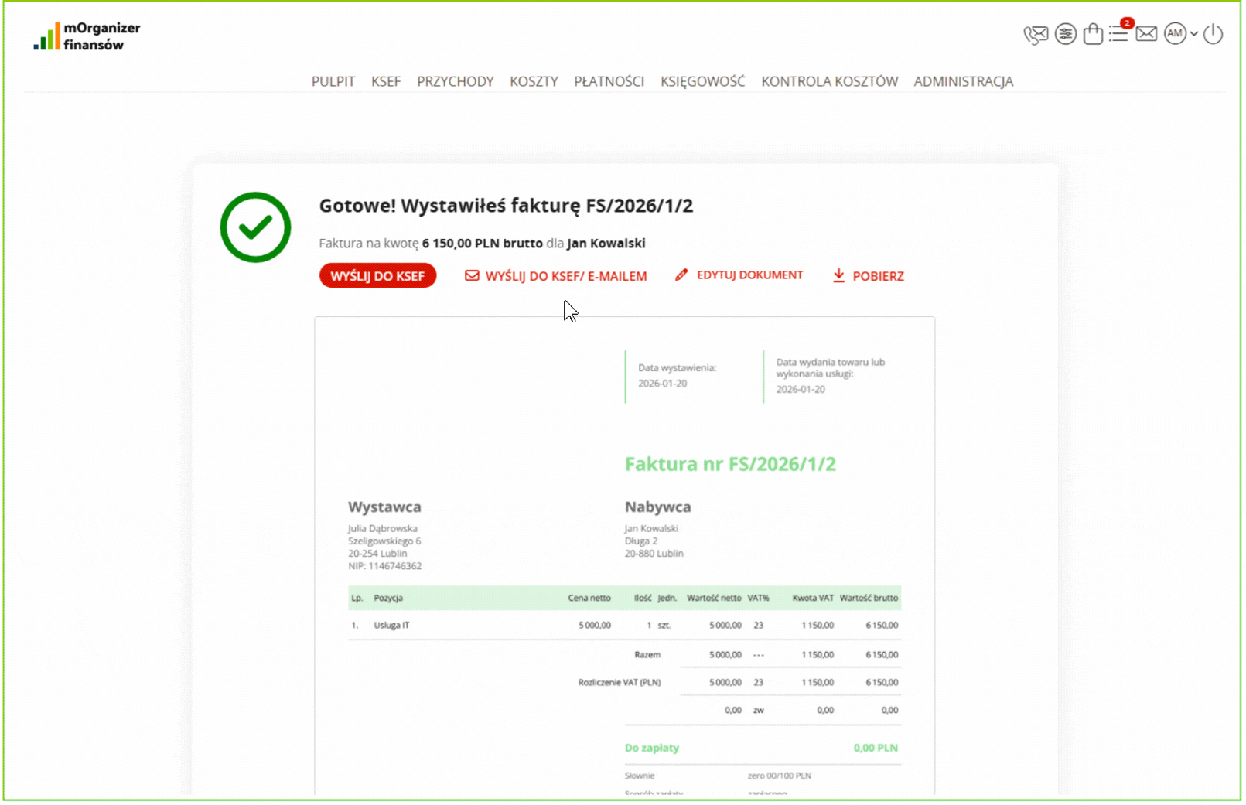Image resolution: width=1246 pixels, height=805 pixels.
Task: Click the green success checkmark icon
Action: 255,227
